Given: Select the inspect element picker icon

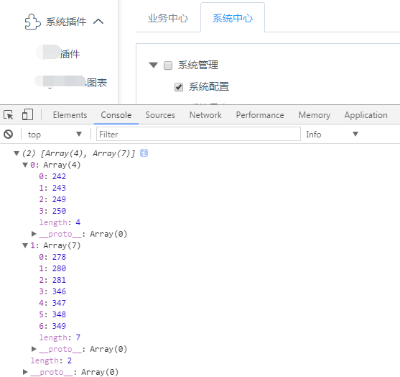Looking at the screenshot, I should pyautogui.click(x=9, y=115).
